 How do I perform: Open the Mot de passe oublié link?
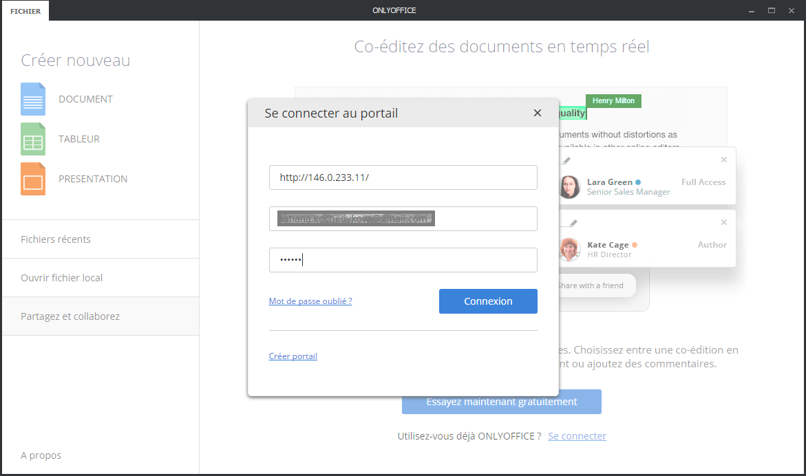[x=310, y=301]
